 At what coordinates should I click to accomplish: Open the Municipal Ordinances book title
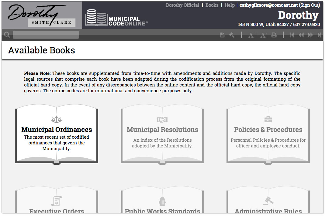click(x=57, y=130)
